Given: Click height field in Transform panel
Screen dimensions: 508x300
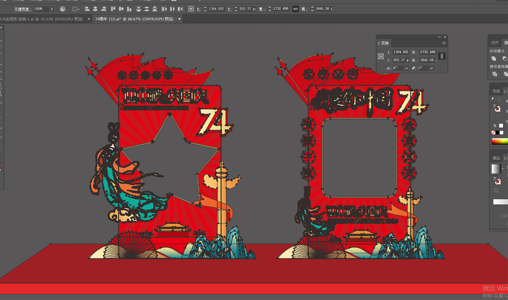Looking at the screenshot, I should (428, 60).
